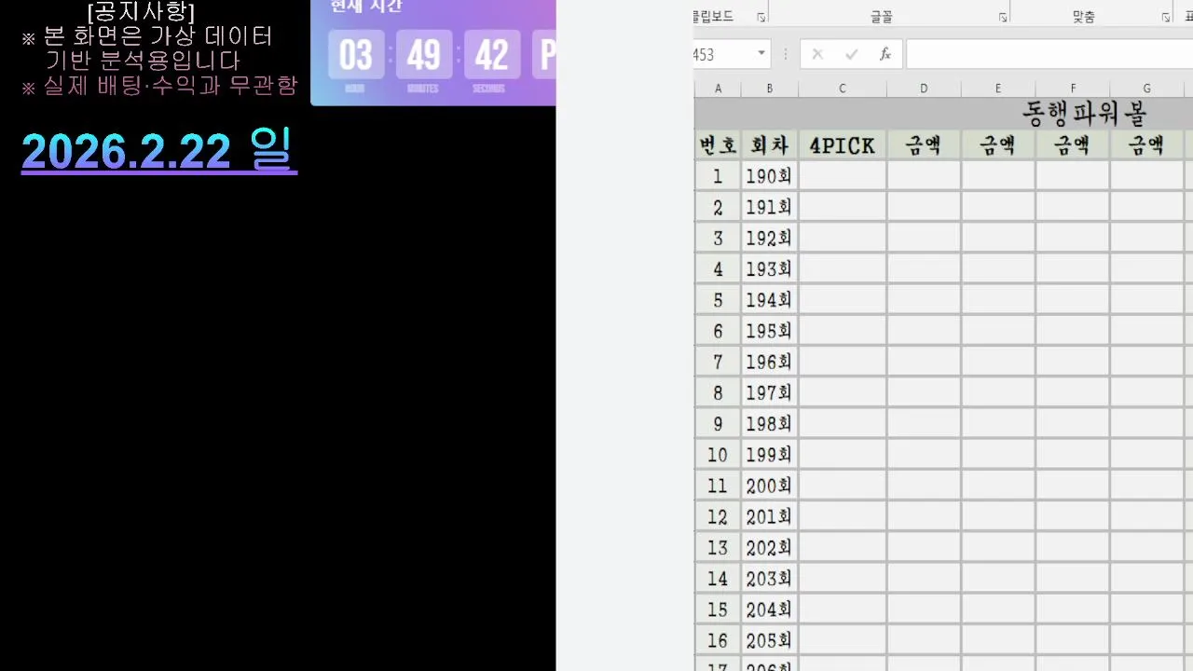Click 번호 cell 10 beside 199회
The width and height of the screenshot is (1193, 671).
[x=718, y=455]
